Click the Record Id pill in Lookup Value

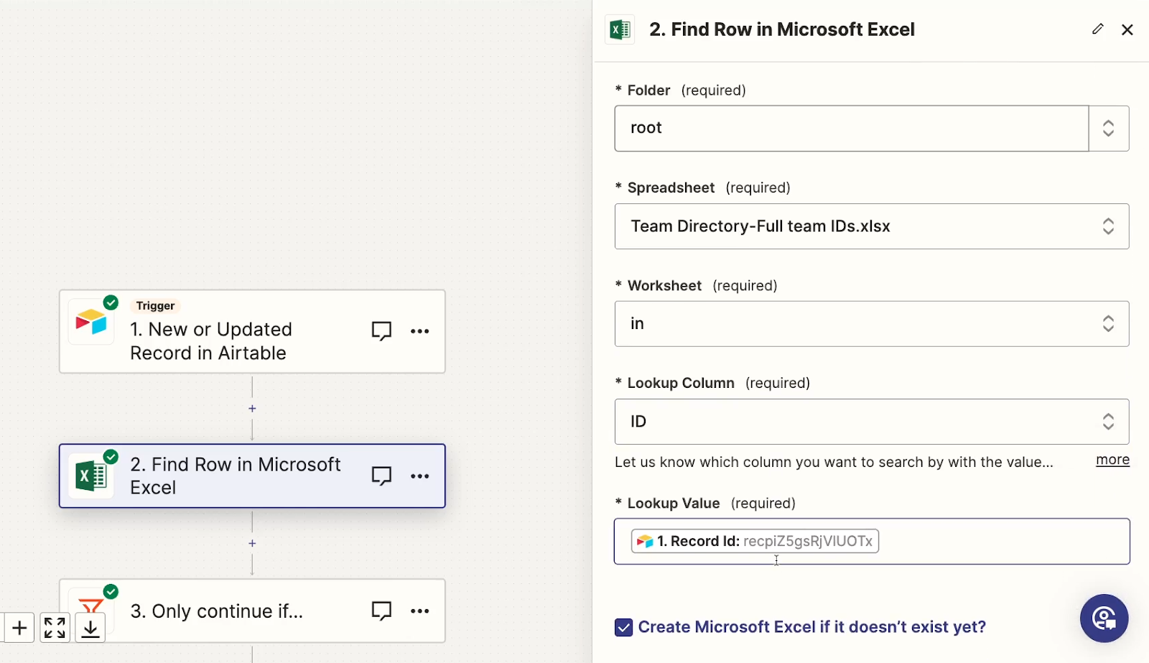755,541
